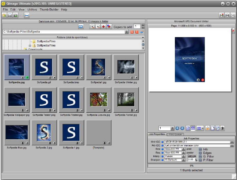Toggle the blue dot beside Sharpen
This screenshot has height=180, width=237.
[162, 160]
